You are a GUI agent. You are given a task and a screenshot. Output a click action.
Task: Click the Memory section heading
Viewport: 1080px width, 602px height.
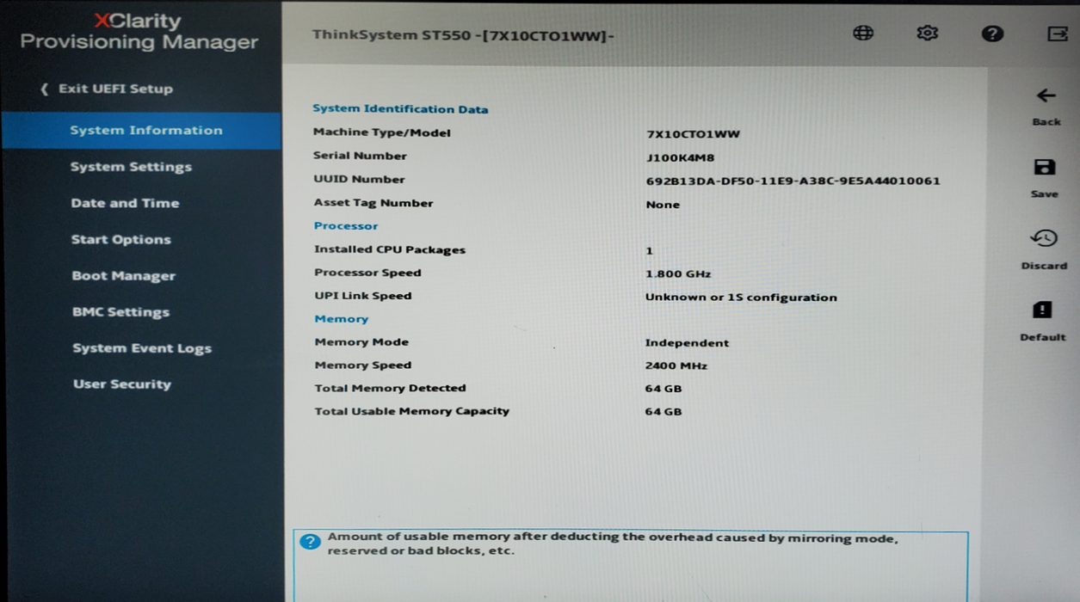341,319
